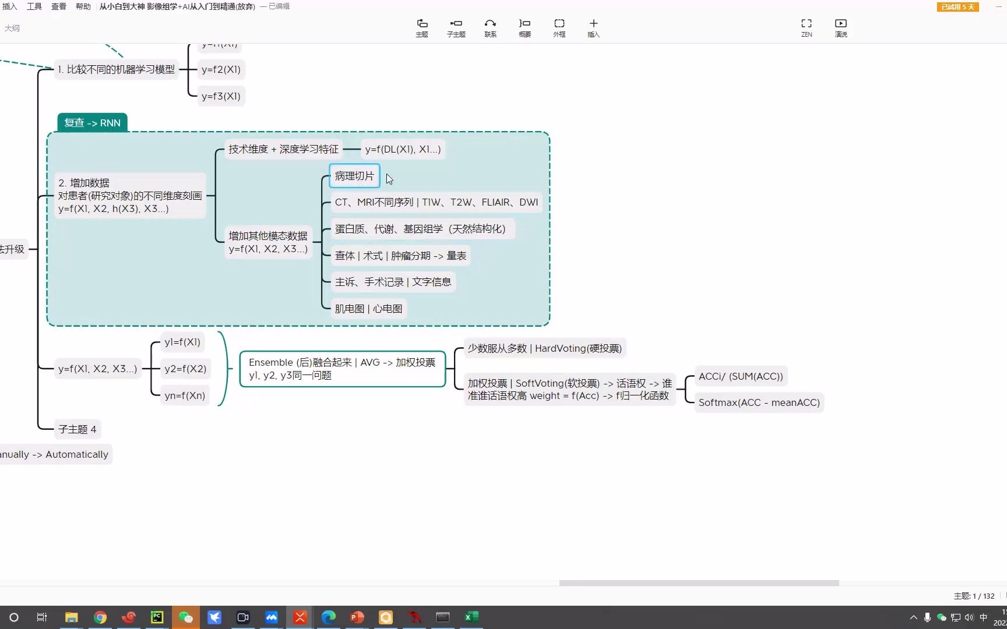Click the 主题 (Topic) toolbar icon
Viewport: 1007px width, 629px height.
(x=422, y=27)
